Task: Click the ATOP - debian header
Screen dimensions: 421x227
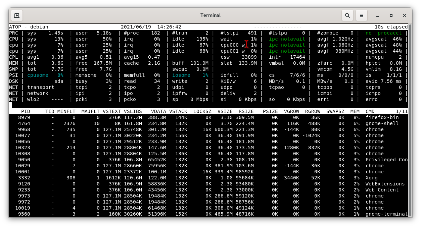Action: (x=29, y=27)
